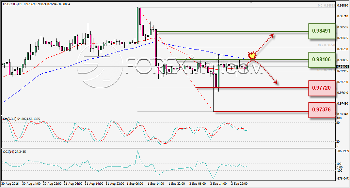Click the 1 Sep 06:00 time label
The height and width of the screenshot is (188, 350).
click(x=135, y=184)
